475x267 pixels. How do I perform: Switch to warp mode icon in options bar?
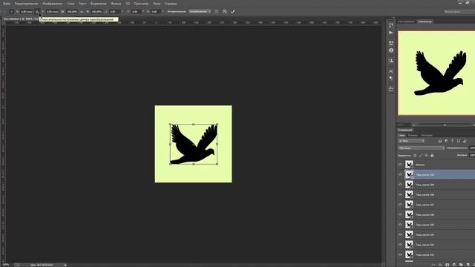pos(216,12)
